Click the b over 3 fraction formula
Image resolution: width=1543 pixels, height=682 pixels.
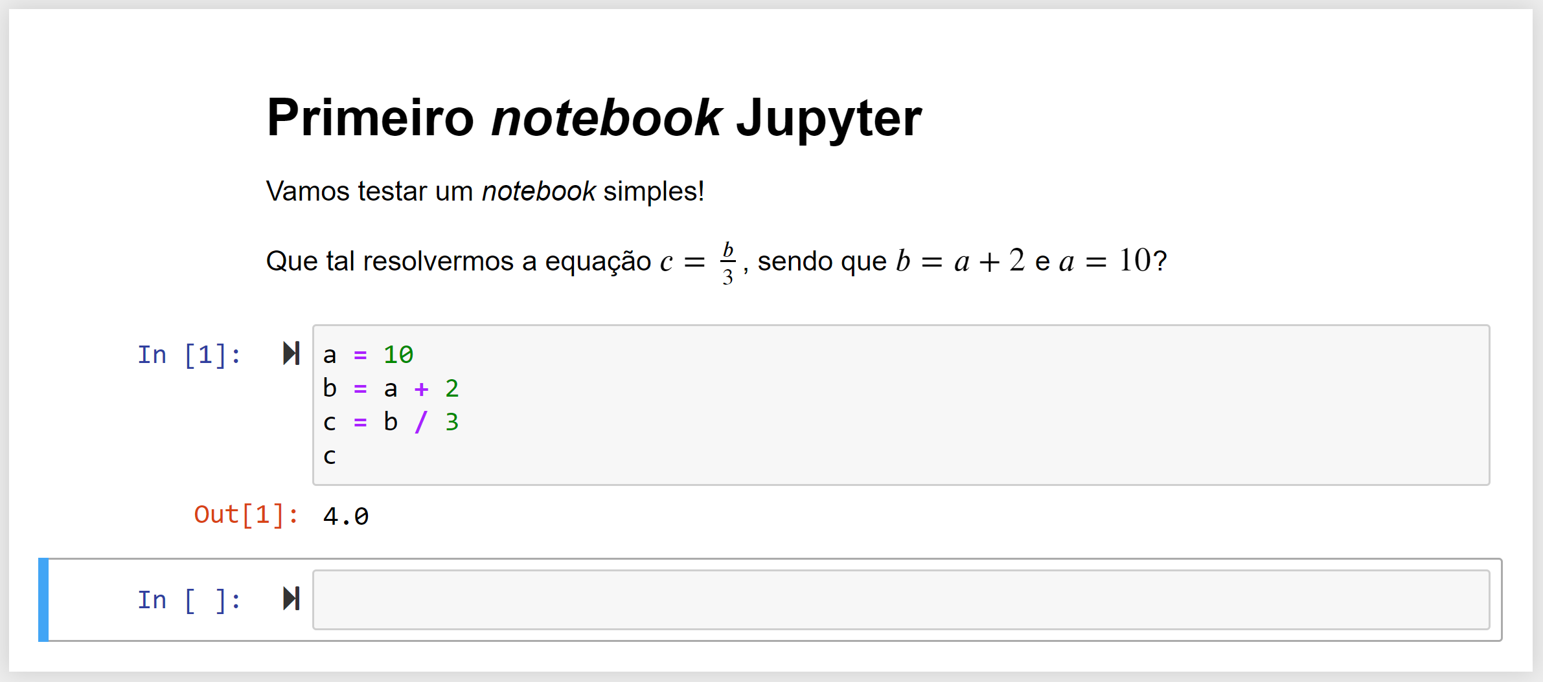coord(728,263)
